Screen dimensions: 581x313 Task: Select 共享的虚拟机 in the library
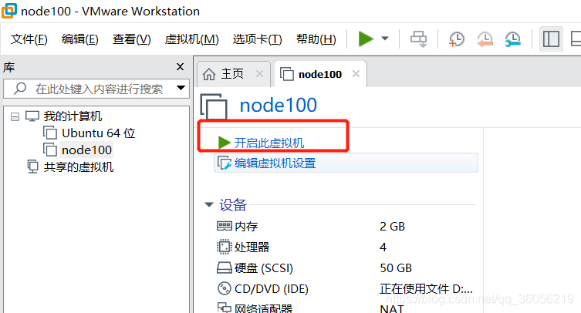pos(79,167)
